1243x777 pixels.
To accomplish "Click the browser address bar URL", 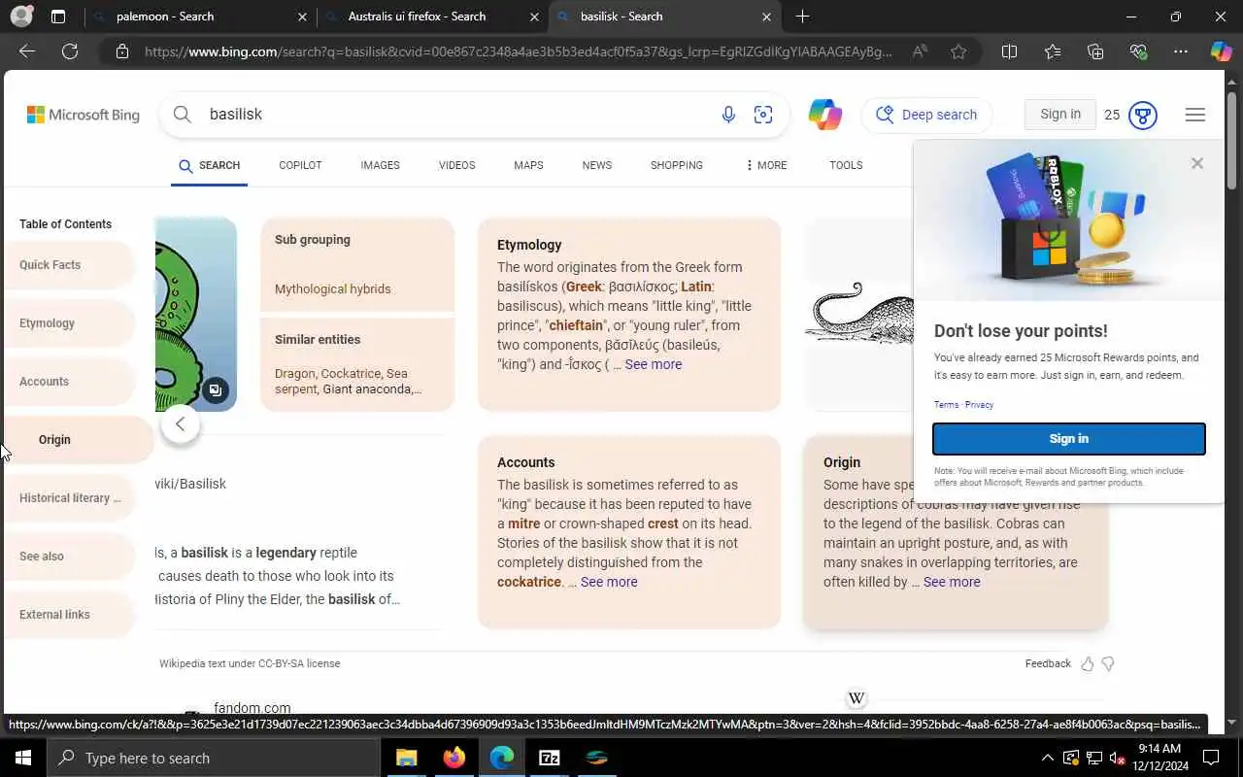I will tap(518, 51).
